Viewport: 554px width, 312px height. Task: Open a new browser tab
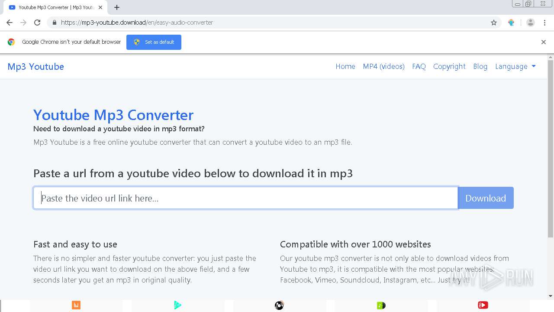pos(117,7)
